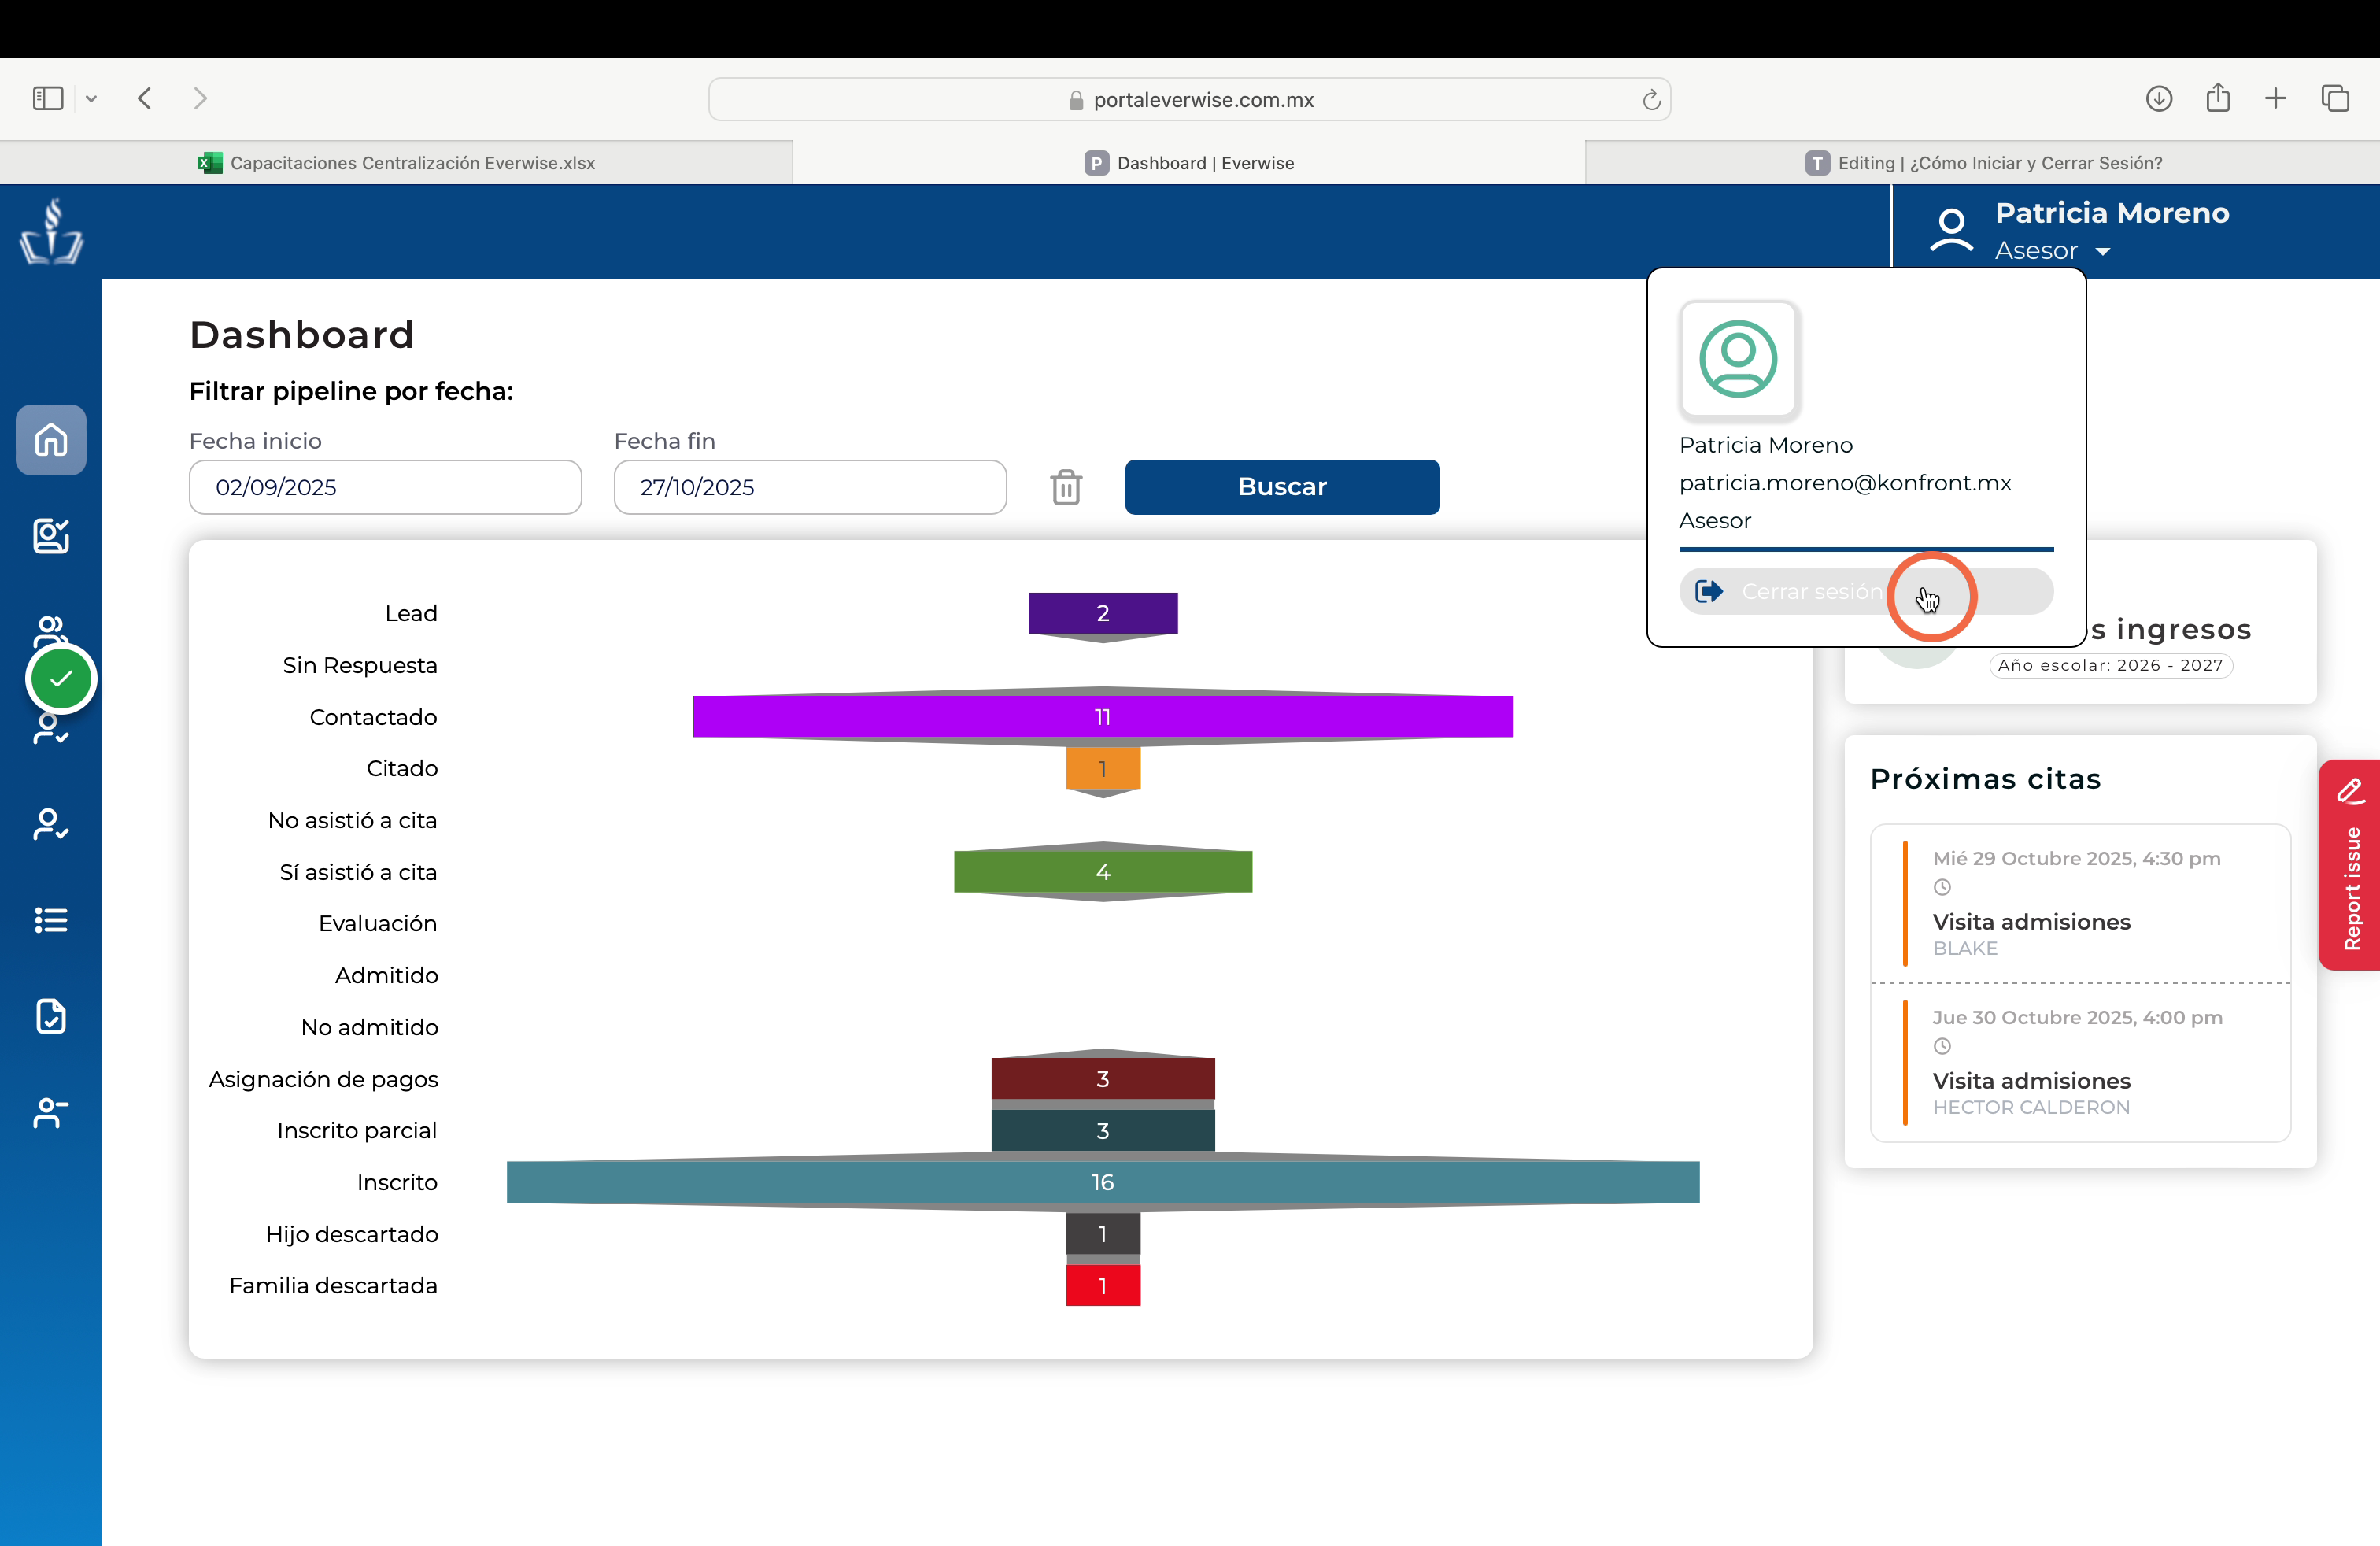
Task: Open the bulleted list sidebar icon
Action: [x=51, y=920]
